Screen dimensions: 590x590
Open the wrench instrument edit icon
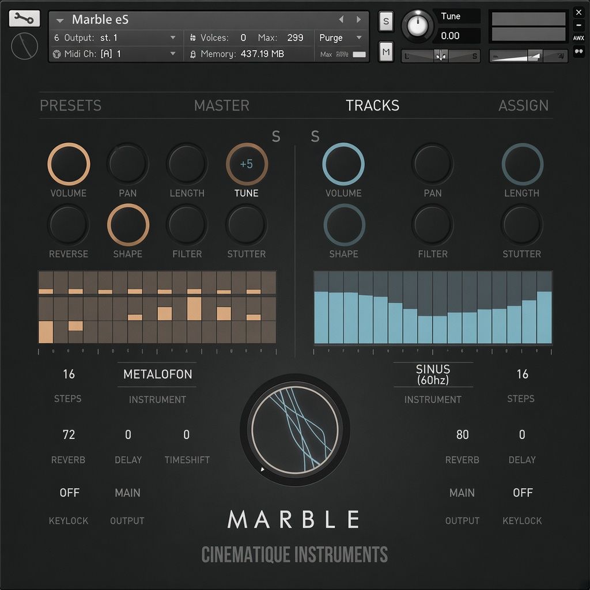(24, 18)
